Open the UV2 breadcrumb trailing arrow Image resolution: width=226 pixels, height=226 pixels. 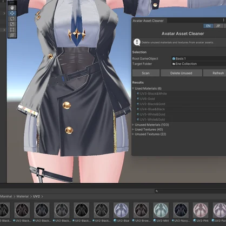point(42,196)
